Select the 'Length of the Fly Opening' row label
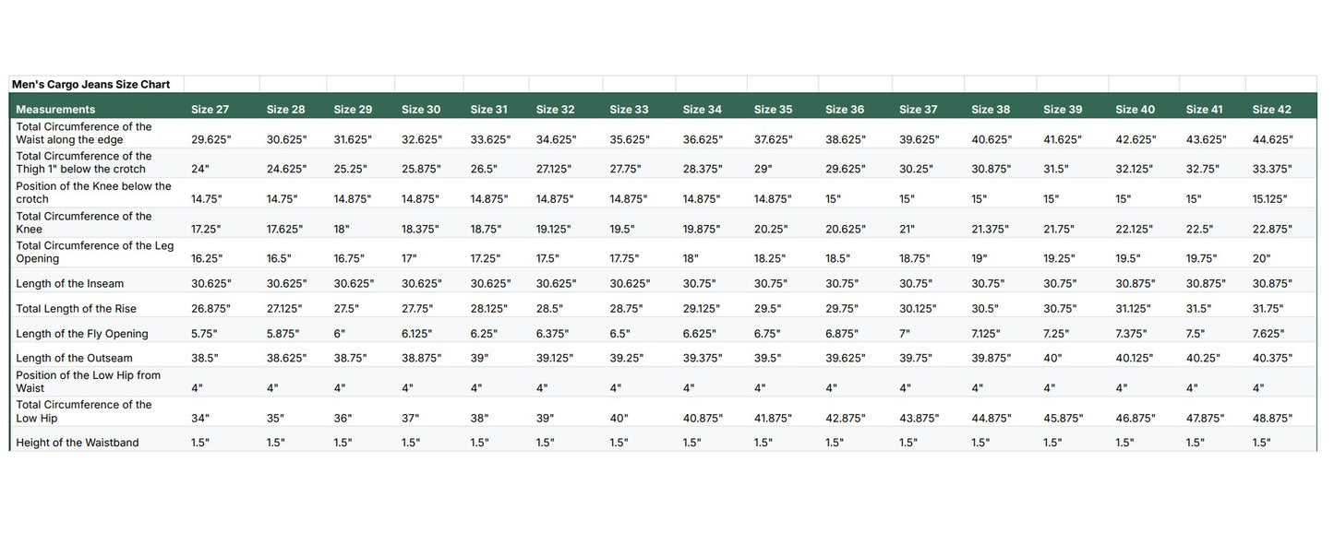Viewport: 1334px width, 533px height. (x=81, y=334)
